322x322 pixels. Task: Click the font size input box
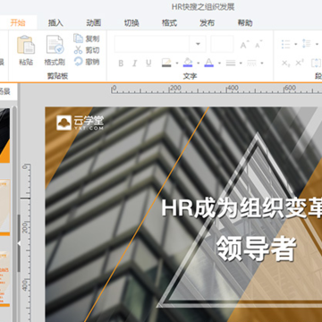(x=222, y=44)
